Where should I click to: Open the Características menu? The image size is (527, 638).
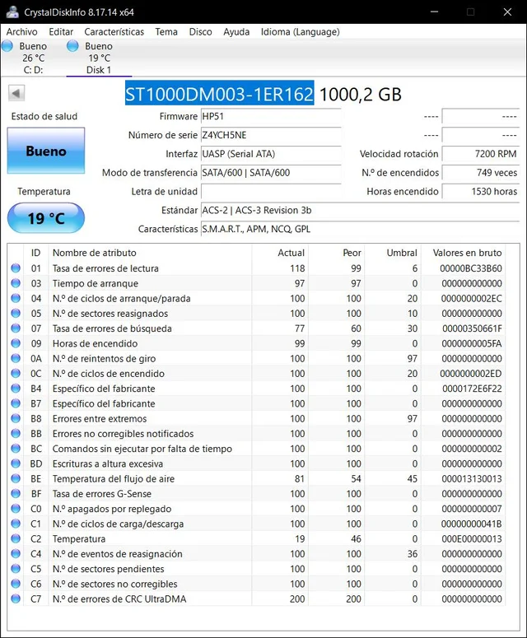114,32
